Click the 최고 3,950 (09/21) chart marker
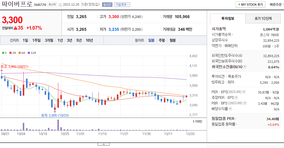This screenshot has height=148, width=284. pyautogui.click(x=14, y=67)
